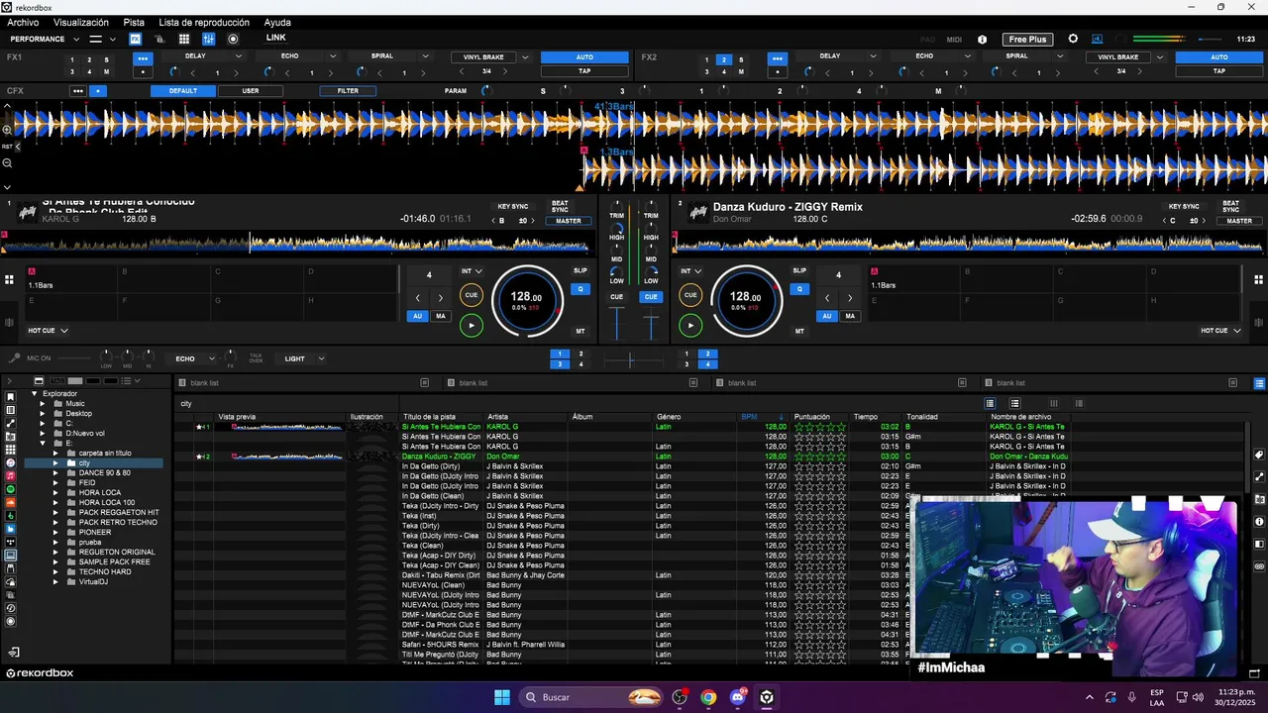The height and width of the screenshot is (713, 1268).
Task: Click the deck 1 BEAT SYNC button
Action: coord(560,207)
